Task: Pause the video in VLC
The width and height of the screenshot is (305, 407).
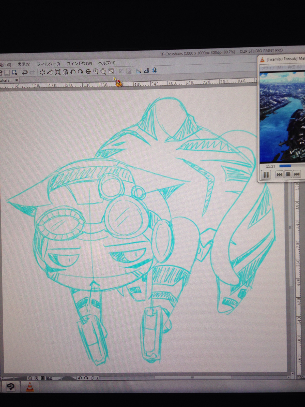Action: [266, 175]
